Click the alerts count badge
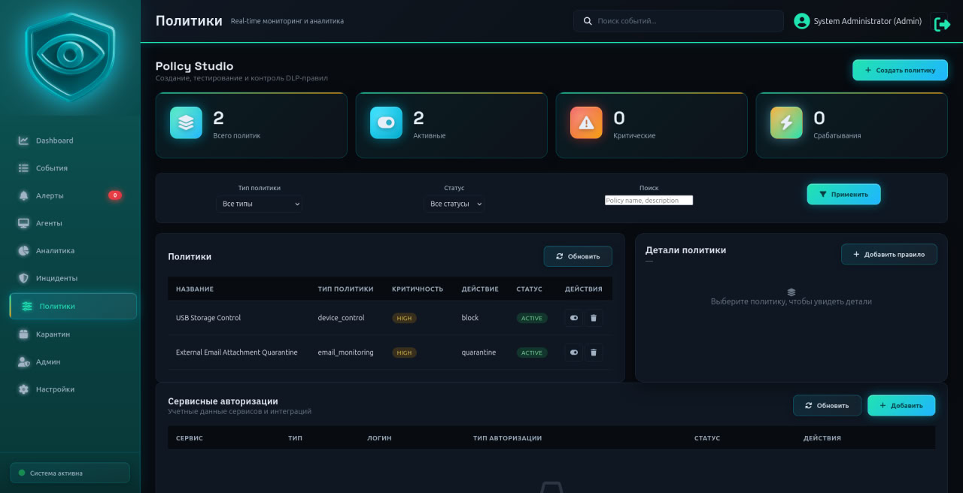The height and width of the screenshot is (493, 963). point(114,195)
